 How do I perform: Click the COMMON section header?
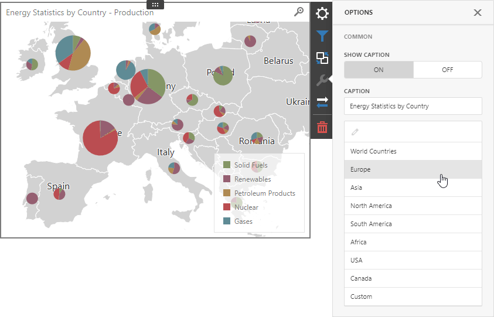[x=358, y=36]
